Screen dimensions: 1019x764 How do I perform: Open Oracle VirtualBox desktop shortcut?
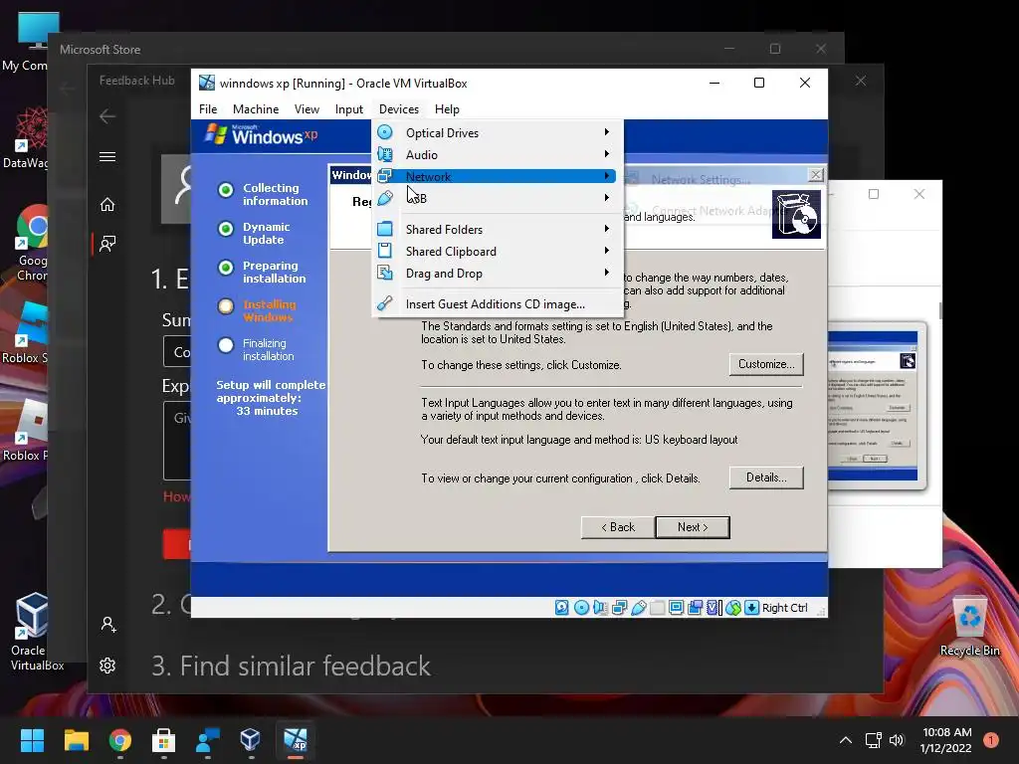[32, 632]
